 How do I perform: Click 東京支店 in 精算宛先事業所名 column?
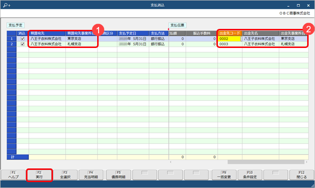pos(81,39)
